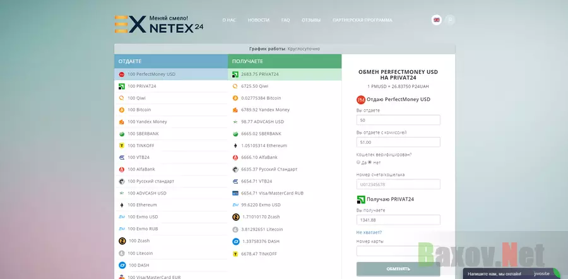Open 'ПАРТНЕРСКАЯ ПРОГРАММА' page
The height and width of the screenshot is (279, 568).
tap(362, 20)
